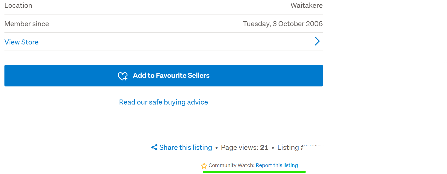
Task: Click the Community Watch star icon
Action: (204, 166)
